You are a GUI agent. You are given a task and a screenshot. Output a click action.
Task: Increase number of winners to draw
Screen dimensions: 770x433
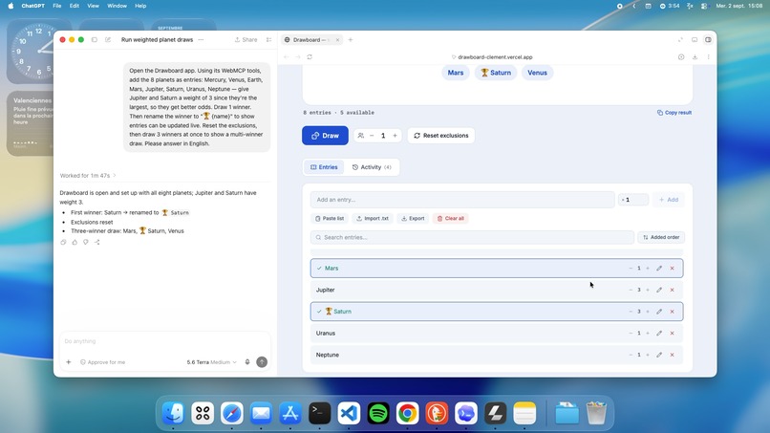[395, 136]
